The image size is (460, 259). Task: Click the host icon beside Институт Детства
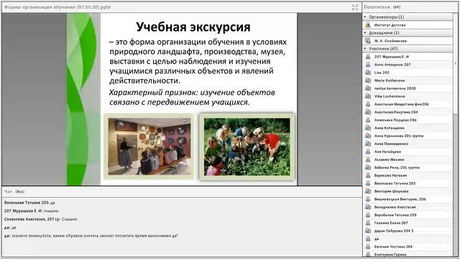[x=368, y=25]
